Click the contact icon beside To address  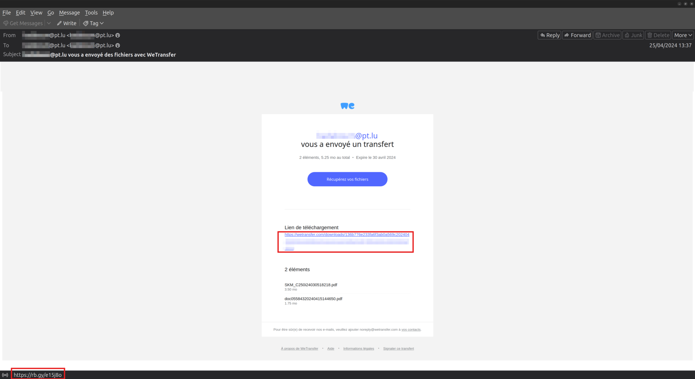tap(118, 46)
